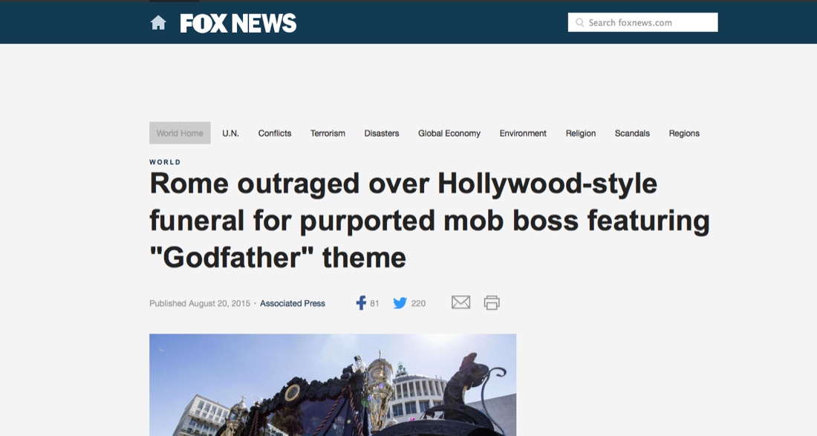Viewport: 817px width, 436px height.
Task: Open the U.N. section
Action: pos(230,134)
